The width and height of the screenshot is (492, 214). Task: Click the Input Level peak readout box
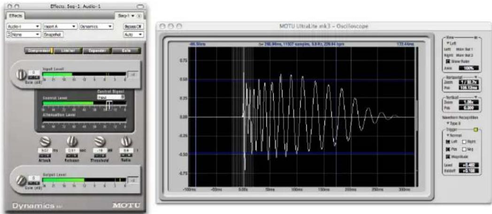(x=132, y=75)
